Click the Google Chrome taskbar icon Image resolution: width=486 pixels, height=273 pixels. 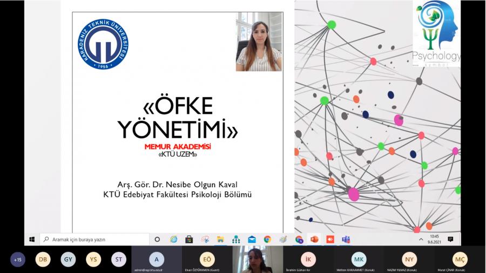coord(267,239)
